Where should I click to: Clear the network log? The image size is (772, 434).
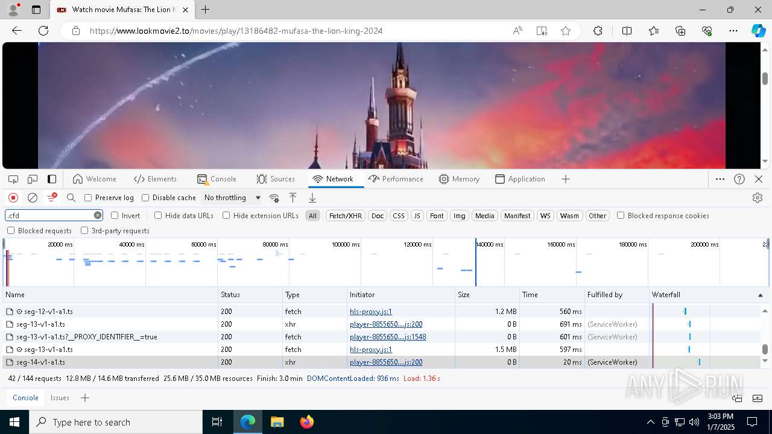(33, 198)
